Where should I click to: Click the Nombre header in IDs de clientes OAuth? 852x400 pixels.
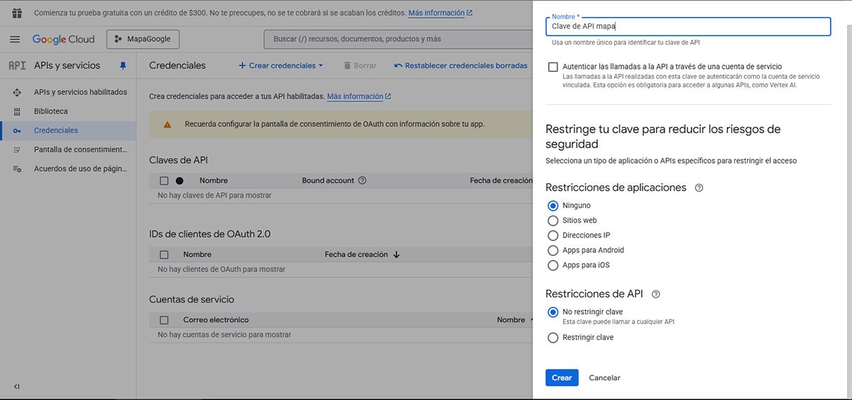click(x=197, y=255)
